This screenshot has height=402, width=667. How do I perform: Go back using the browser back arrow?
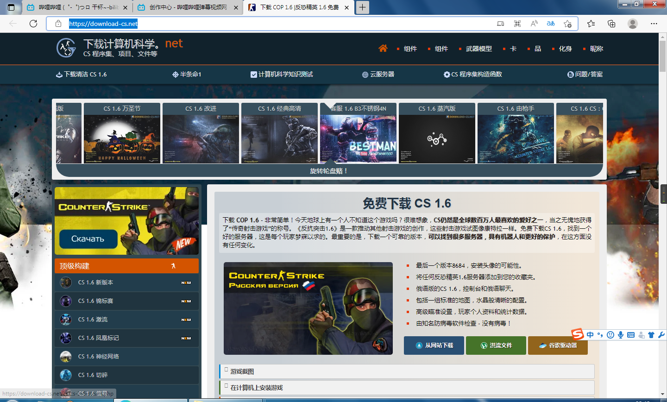click(x=13, y=24)
